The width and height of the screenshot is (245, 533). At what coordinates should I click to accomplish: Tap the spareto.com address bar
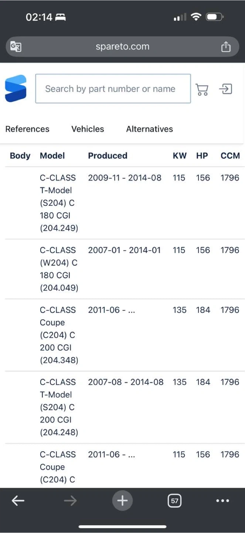point(122,47)
